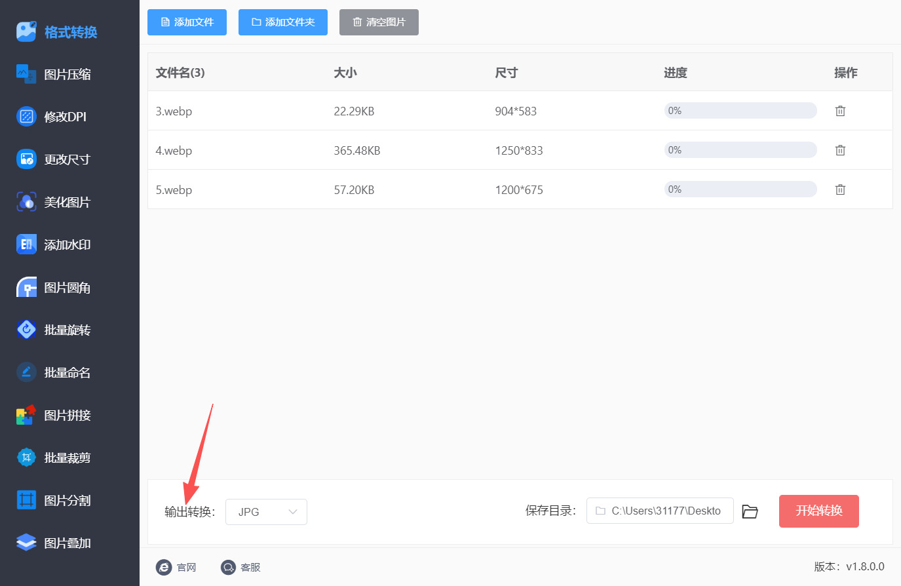
Task: Click the 4.webp progress bar
Action: 740,150
